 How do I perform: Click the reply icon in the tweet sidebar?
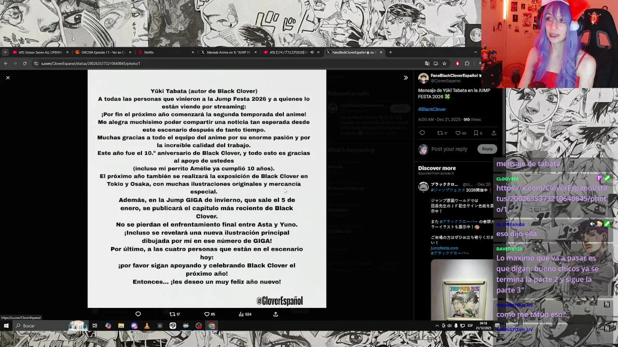422,133
